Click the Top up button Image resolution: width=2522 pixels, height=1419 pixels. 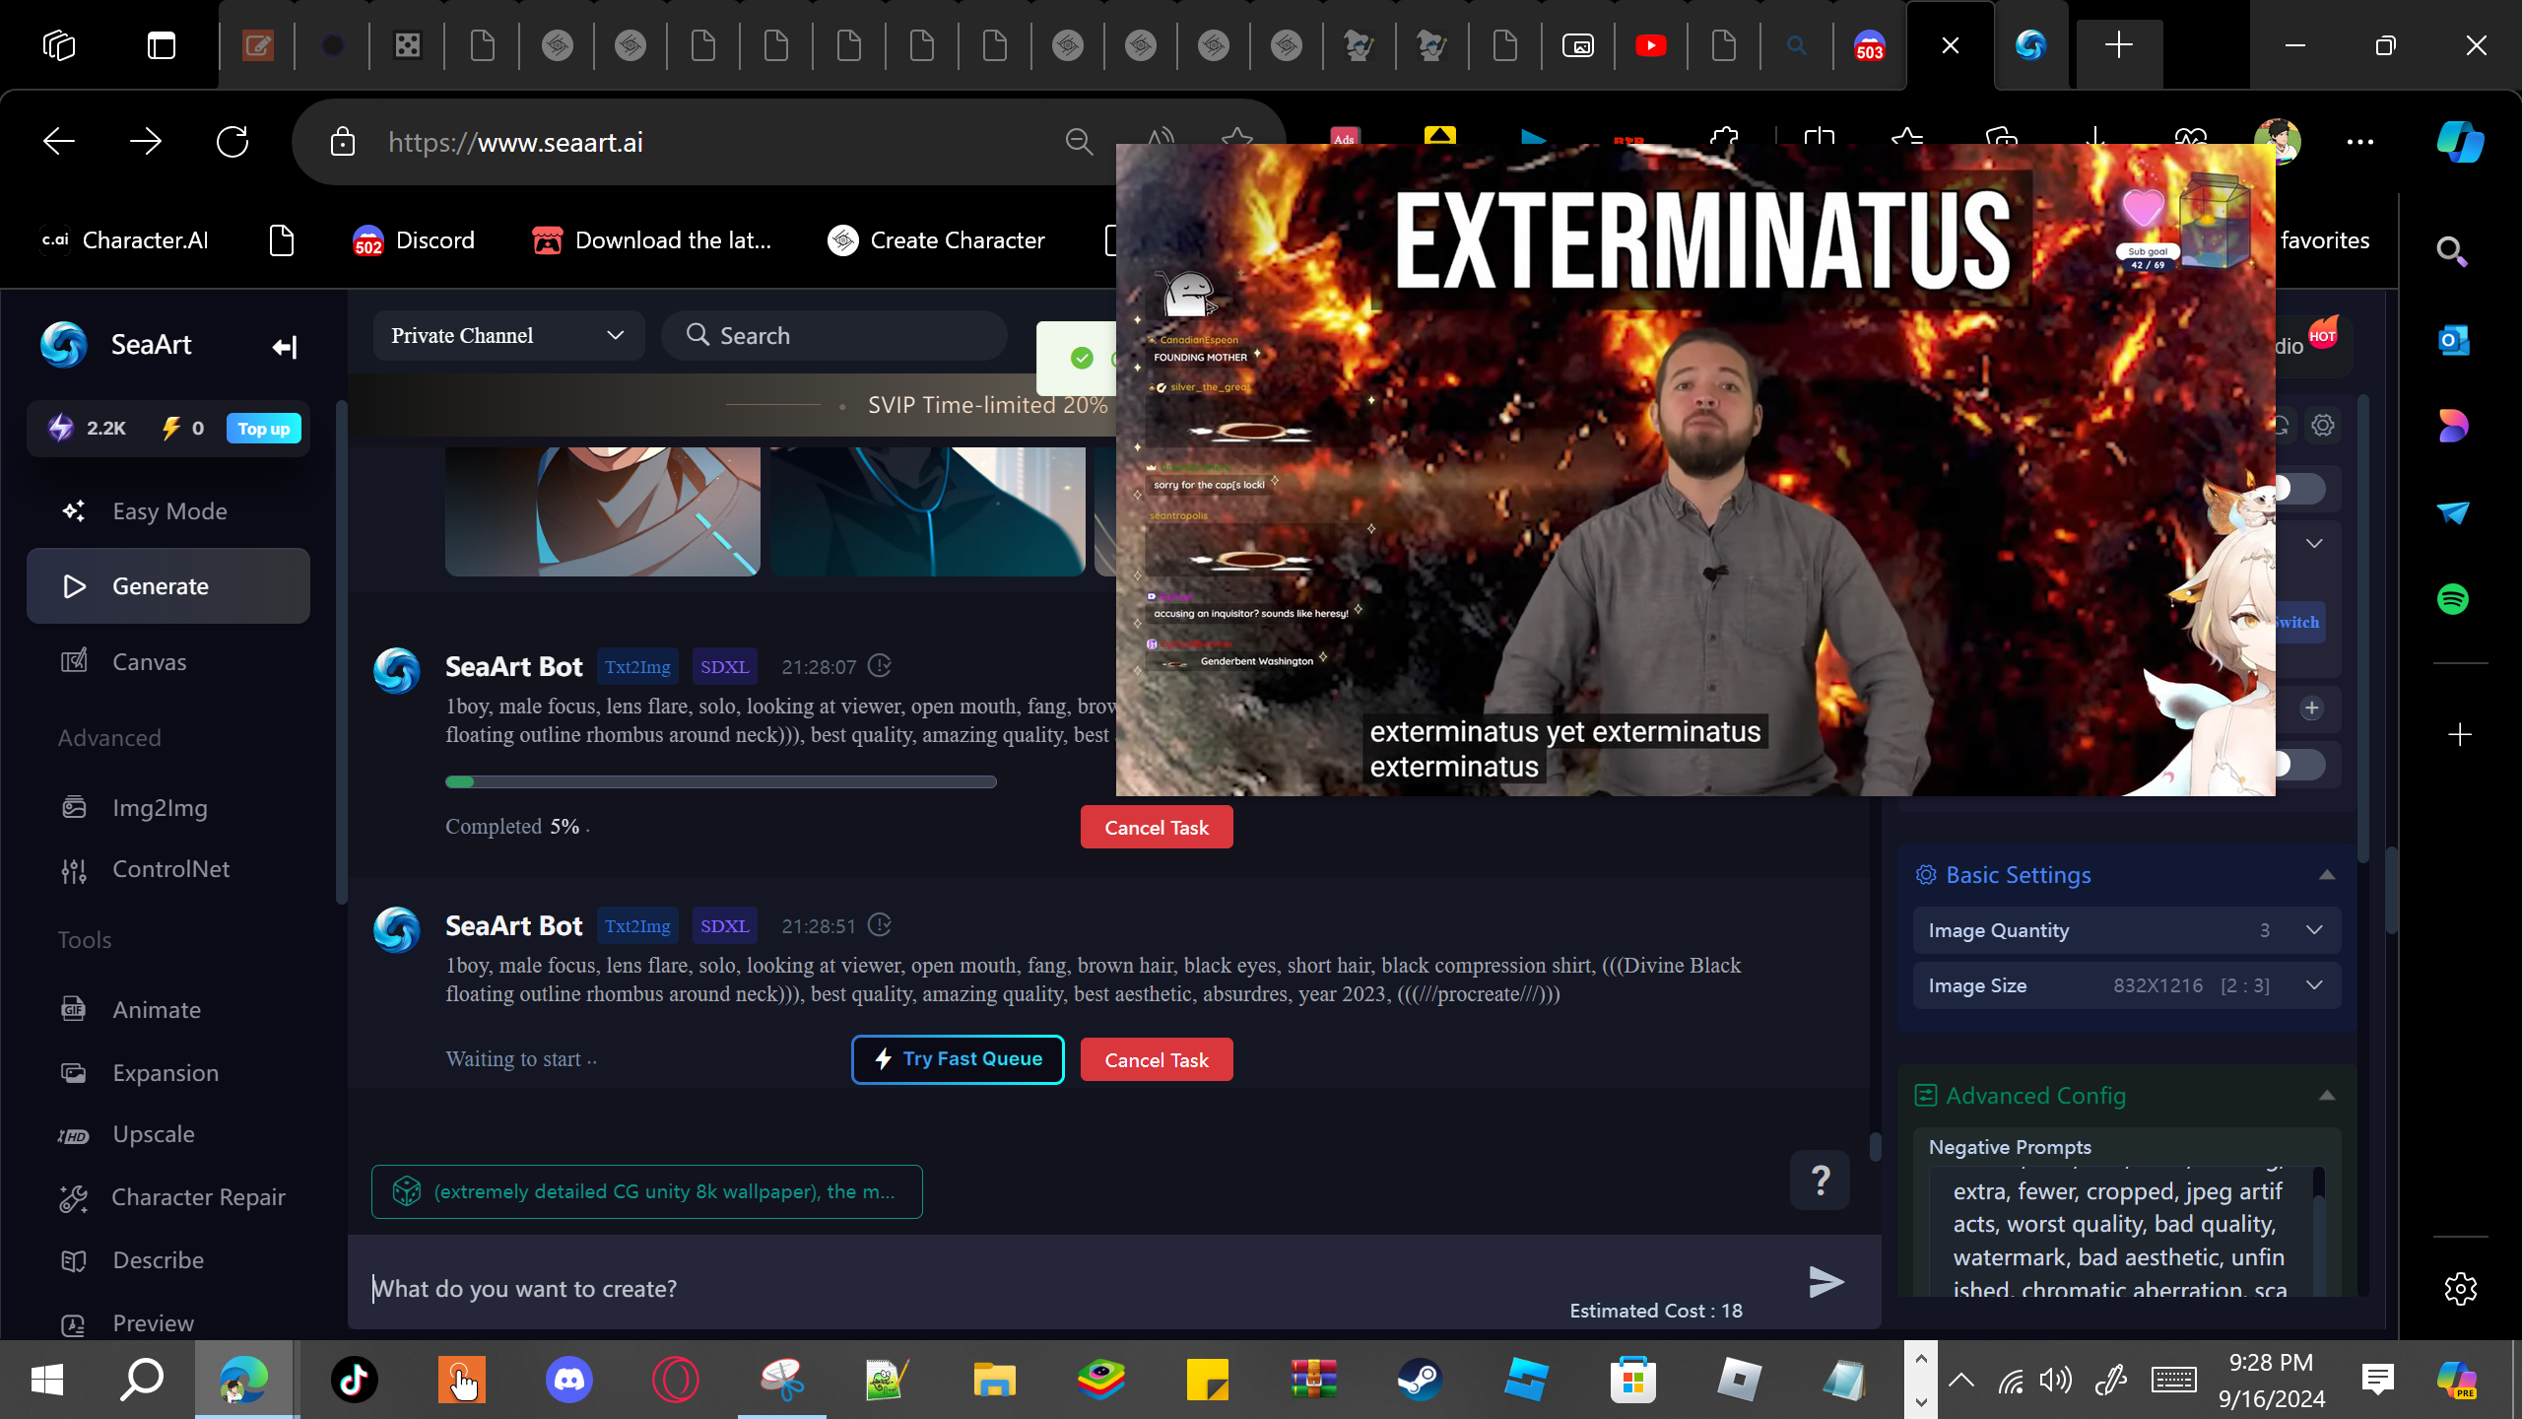263,429
